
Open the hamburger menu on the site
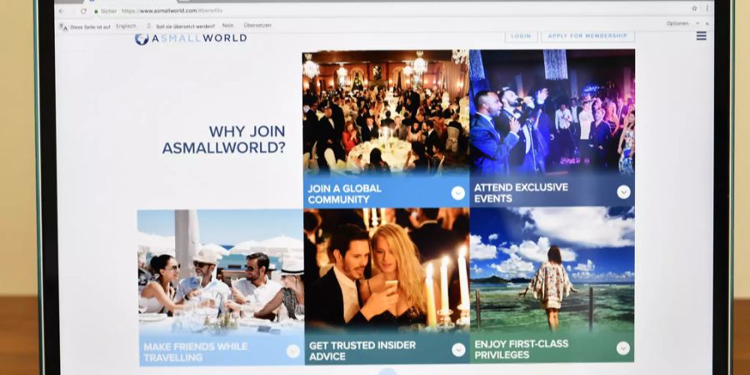click(701, 36)
